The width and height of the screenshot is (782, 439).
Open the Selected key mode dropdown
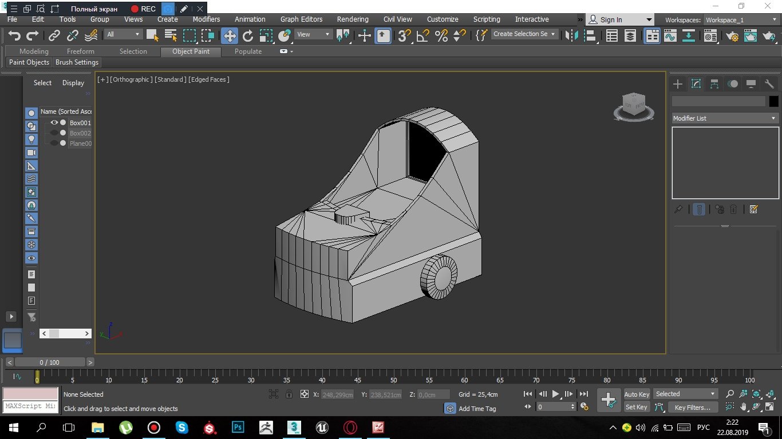click(x=685, y=394)
